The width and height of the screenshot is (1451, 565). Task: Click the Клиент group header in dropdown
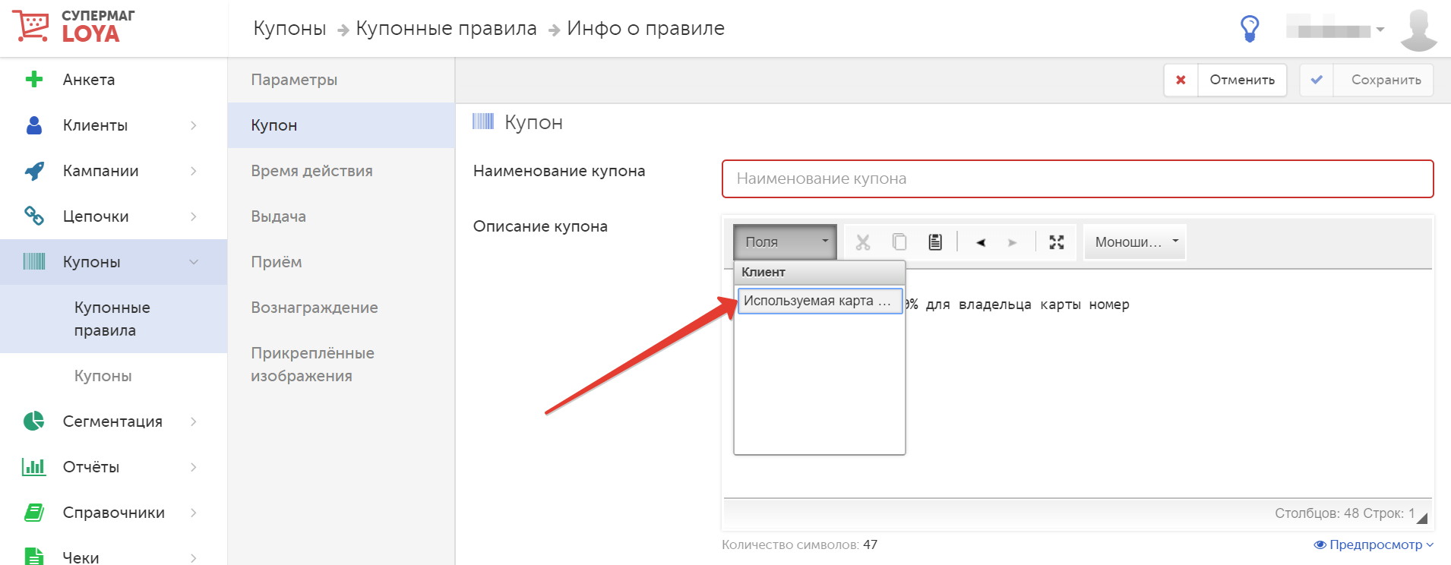click(x=820, y=272)
